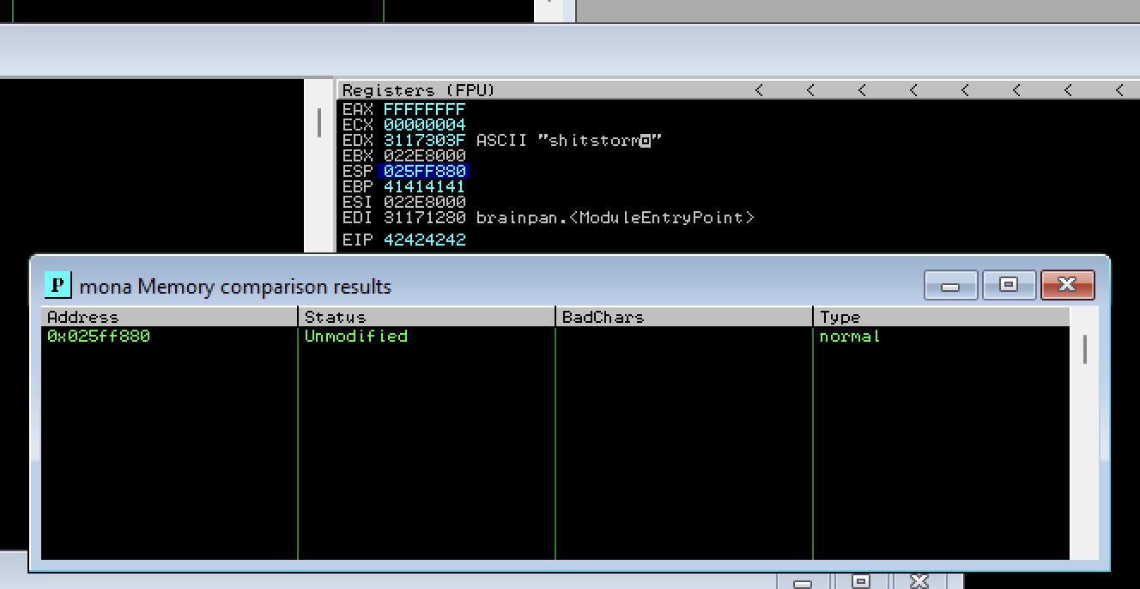Click the scrollbar left of the Registers pane
Image resolution: width=1140 pixels, height=589 pixels.
tap(319, 122)
